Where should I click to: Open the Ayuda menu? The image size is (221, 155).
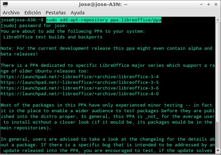pos(78,13)
